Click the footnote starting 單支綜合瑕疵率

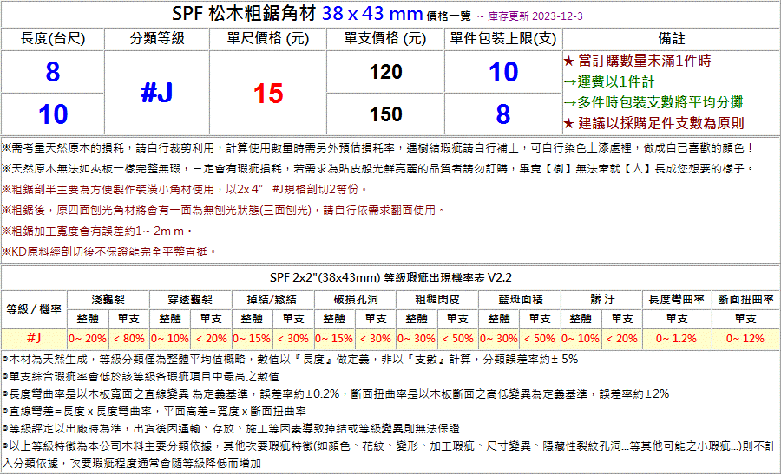pos(141,377)
